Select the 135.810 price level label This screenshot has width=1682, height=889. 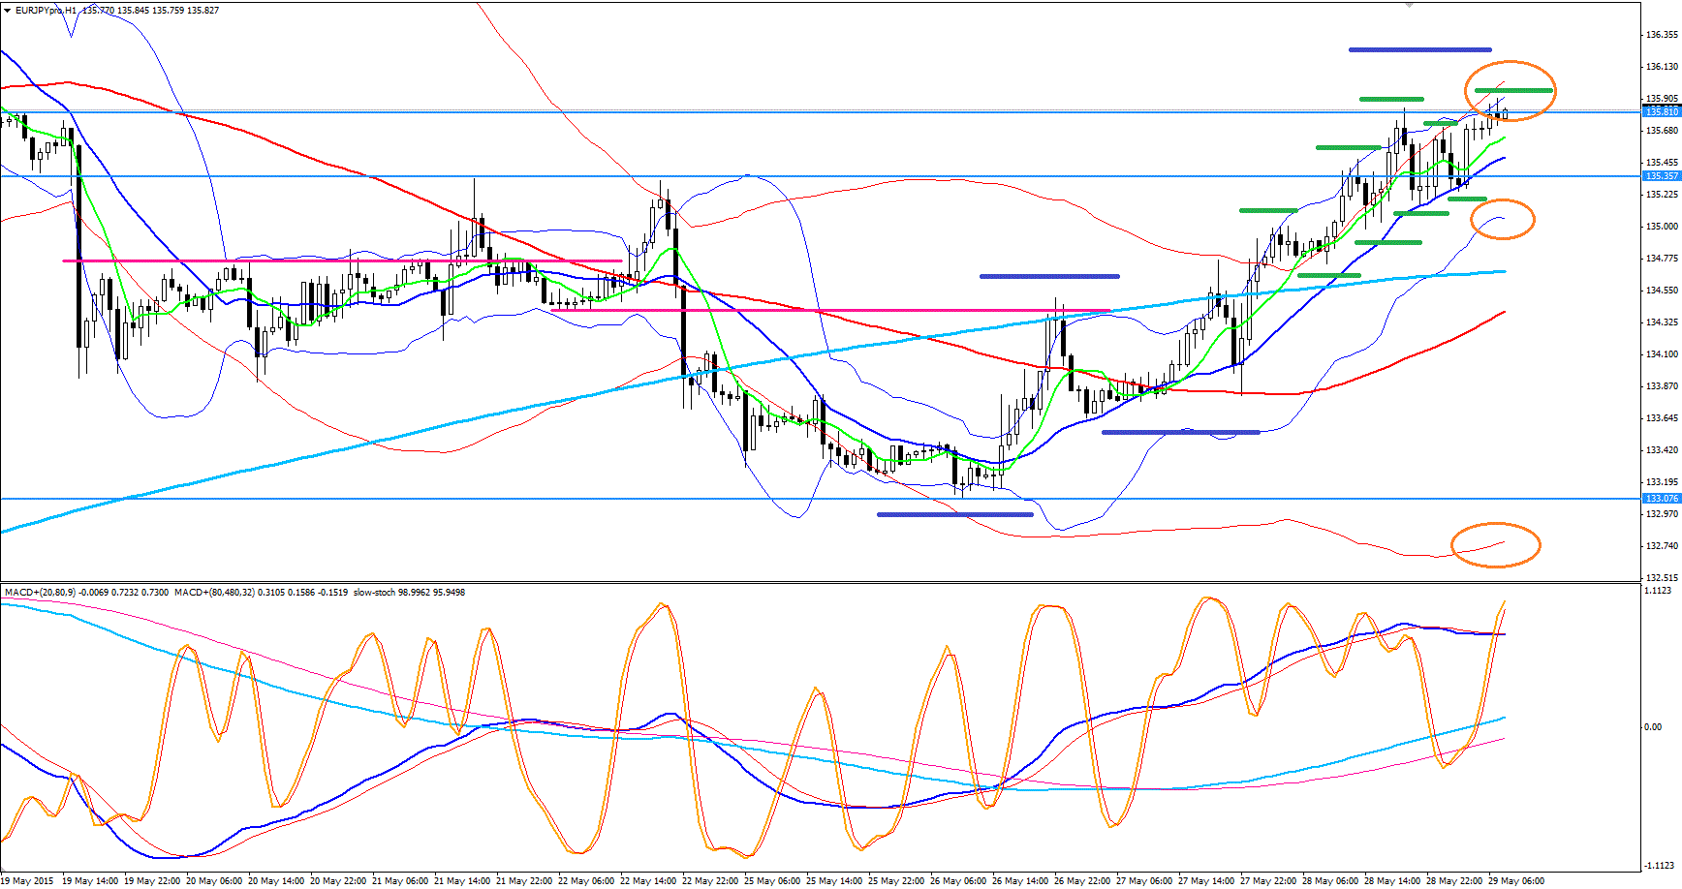[1662, 112]
